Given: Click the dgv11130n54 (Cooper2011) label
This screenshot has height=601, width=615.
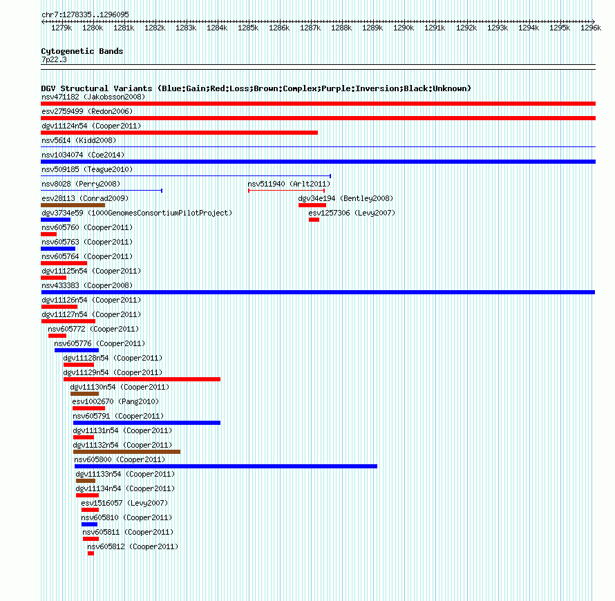Looking at the screenshot, I should [120, 387].
